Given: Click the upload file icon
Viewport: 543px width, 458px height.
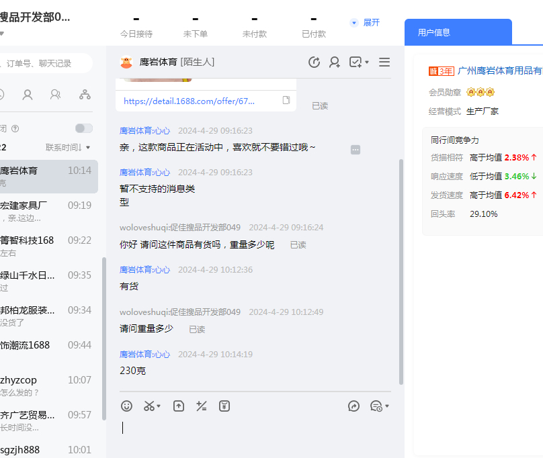Looking at the screenshot, I should tap(178, 406).
